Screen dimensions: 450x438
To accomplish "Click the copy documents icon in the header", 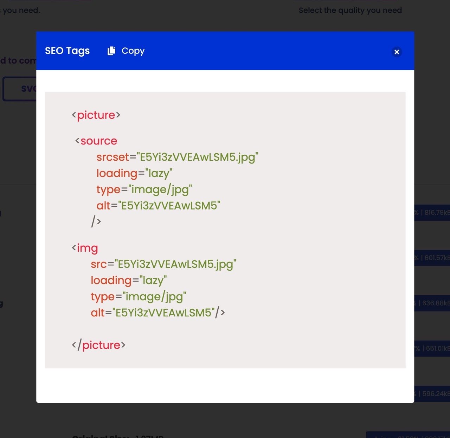I will [111, 51].
